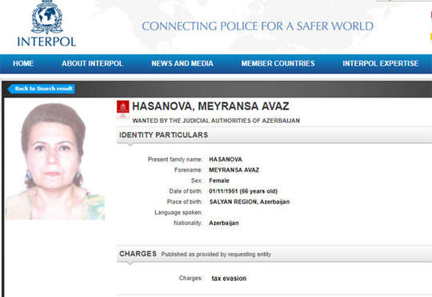432x297 pixels.
Task: Click the 'Present family name:' label
Action: coord(175,160)
